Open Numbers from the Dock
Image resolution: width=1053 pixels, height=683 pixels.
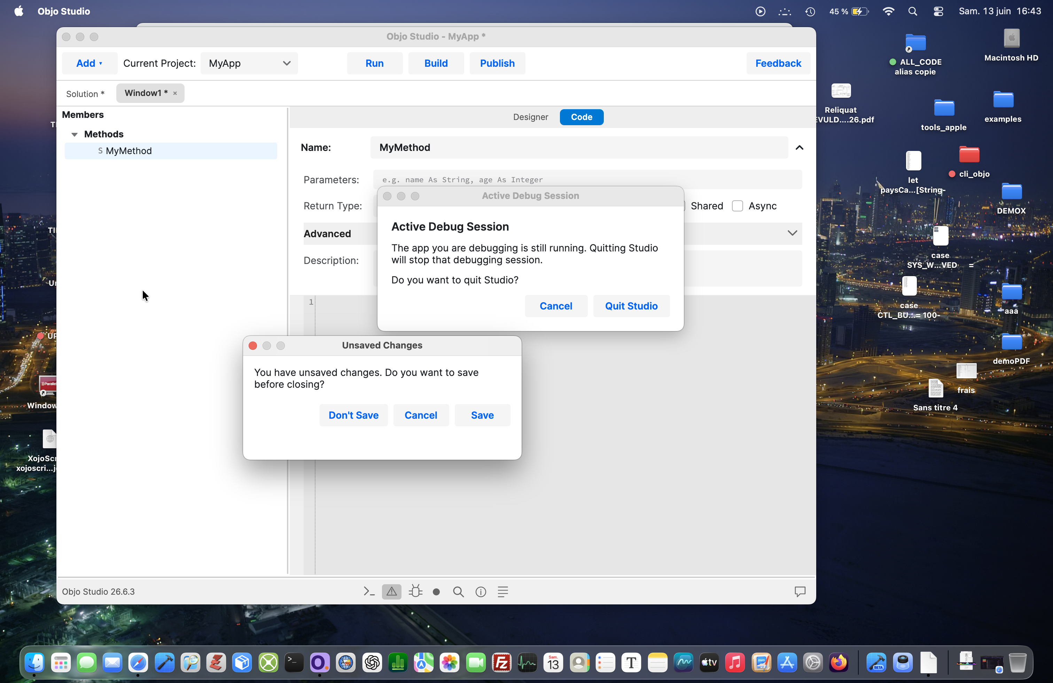[398, 662]
